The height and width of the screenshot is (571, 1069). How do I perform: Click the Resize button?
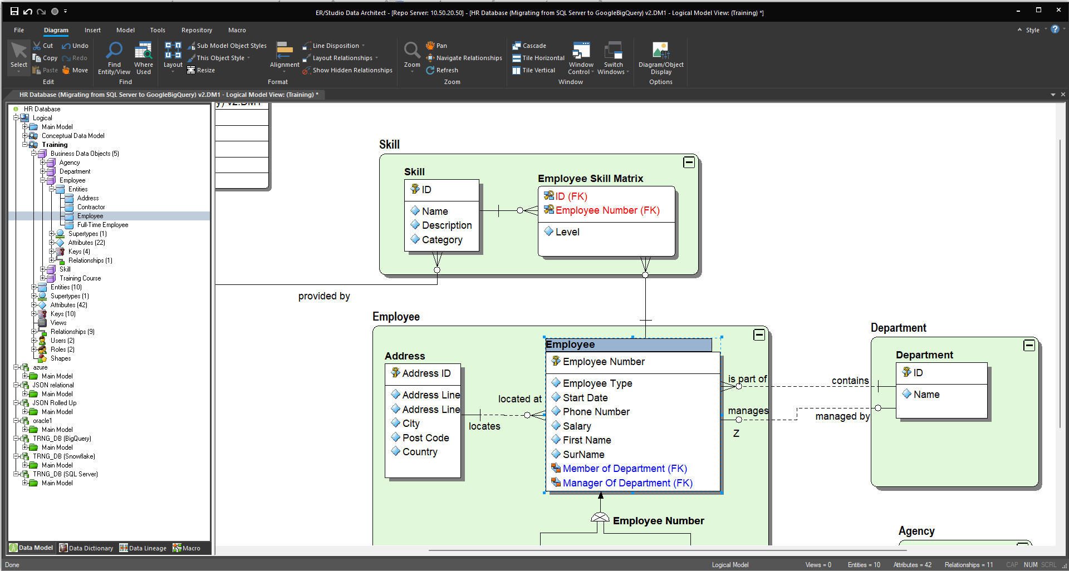coord(201,70)
